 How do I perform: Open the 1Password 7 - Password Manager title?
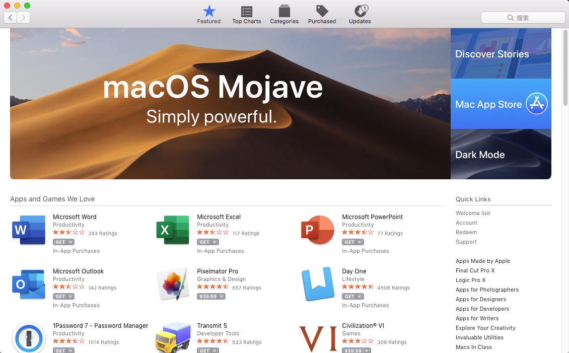click(x=101, y=326)
